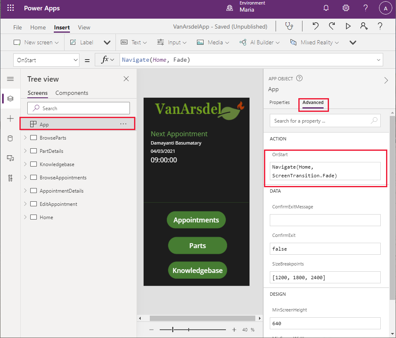Open Advanced tools from sidebar
Screen dimensions: 396x338
tap(11, 178)
